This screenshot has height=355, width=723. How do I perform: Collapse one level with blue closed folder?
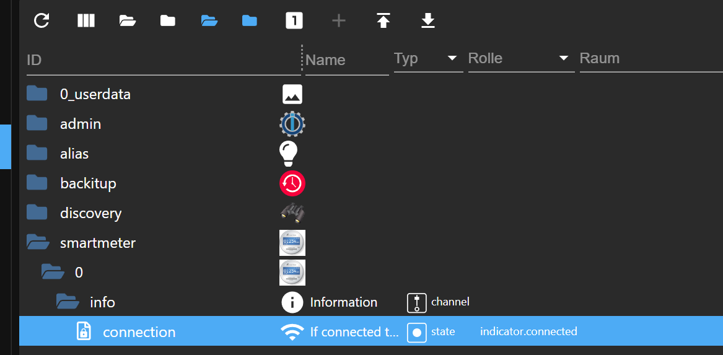pos(250,20)
